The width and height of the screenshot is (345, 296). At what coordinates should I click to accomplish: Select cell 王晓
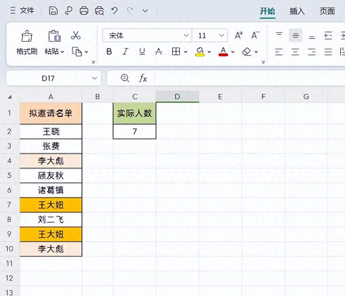pyautogui.click(x=51, y=132)
